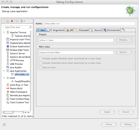Collapse the JUnit tree node

pyautogui.click(x=4, y=78)
